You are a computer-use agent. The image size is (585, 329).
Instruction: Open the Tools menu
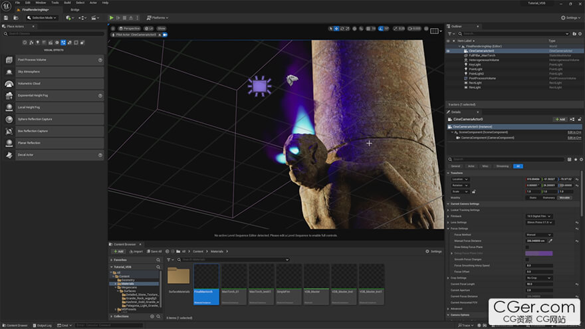coord(55,3)
